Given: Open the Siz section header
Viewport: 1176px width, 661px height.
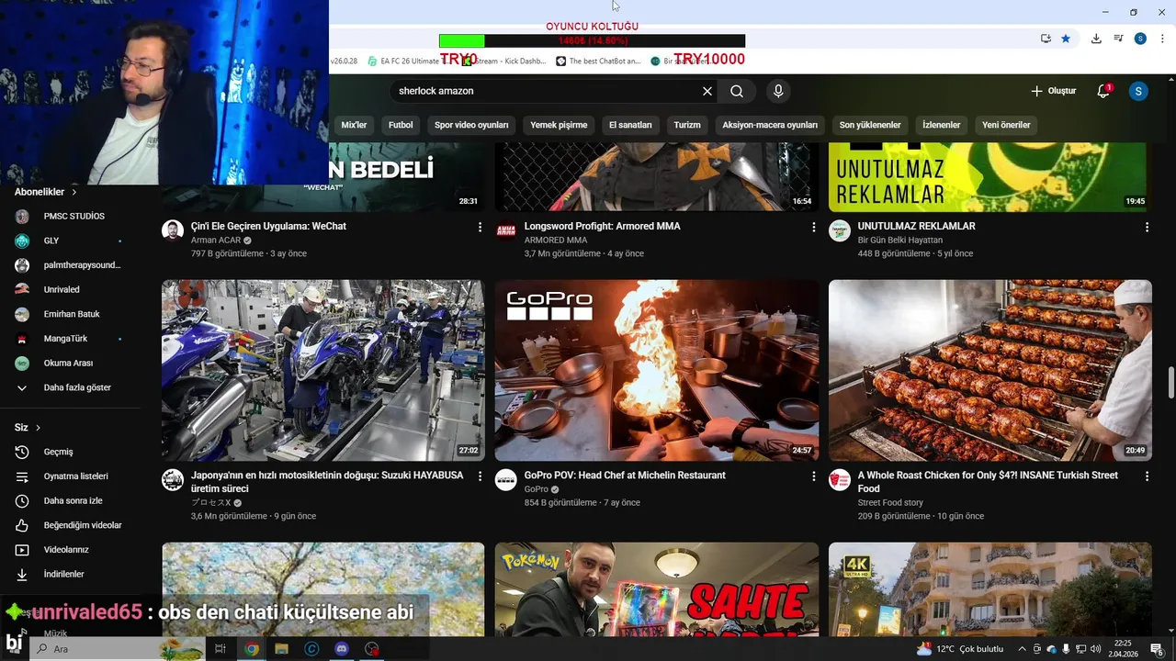Looking at the screenshot, I should pyautogui.click(x=28, y=428).
